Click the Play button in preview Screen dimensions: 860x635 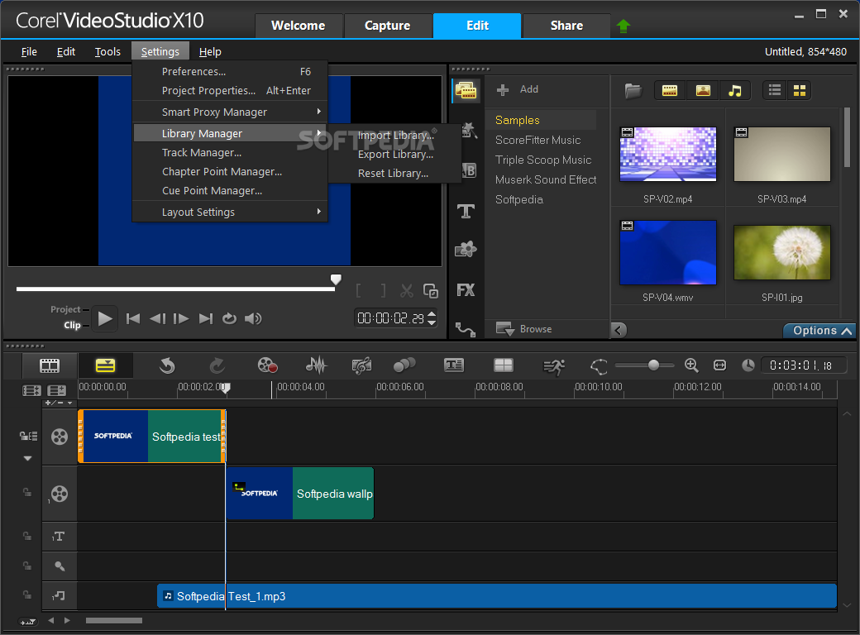click(x=104, y=318)
